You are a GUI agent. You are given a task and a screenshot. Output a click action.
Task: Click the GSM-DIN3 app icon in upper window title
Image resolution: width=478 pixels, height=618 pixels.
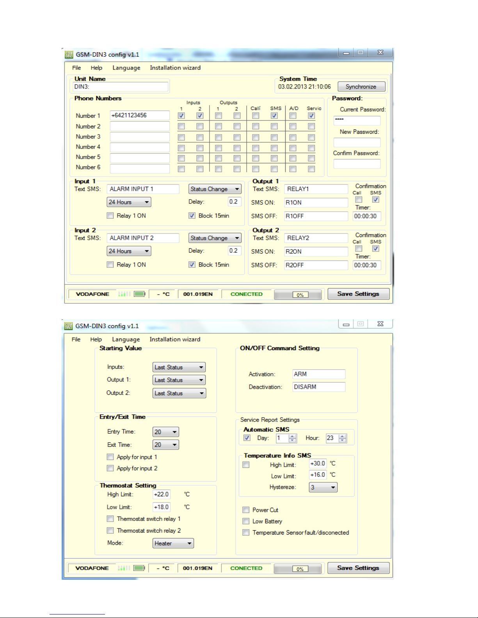(69, 55)
